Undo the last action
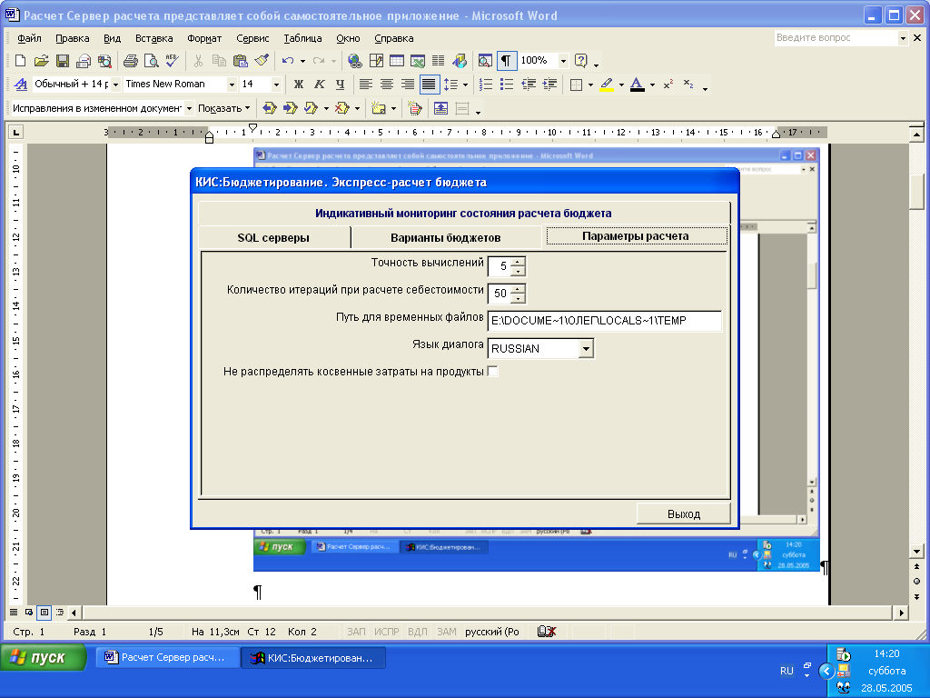 (x=288, y=61)
